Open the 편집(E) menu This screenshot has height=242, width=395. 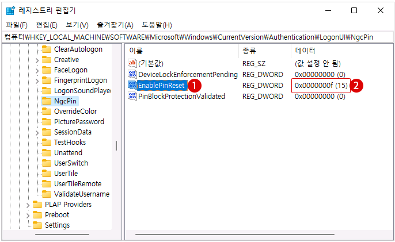click(47, 25)
